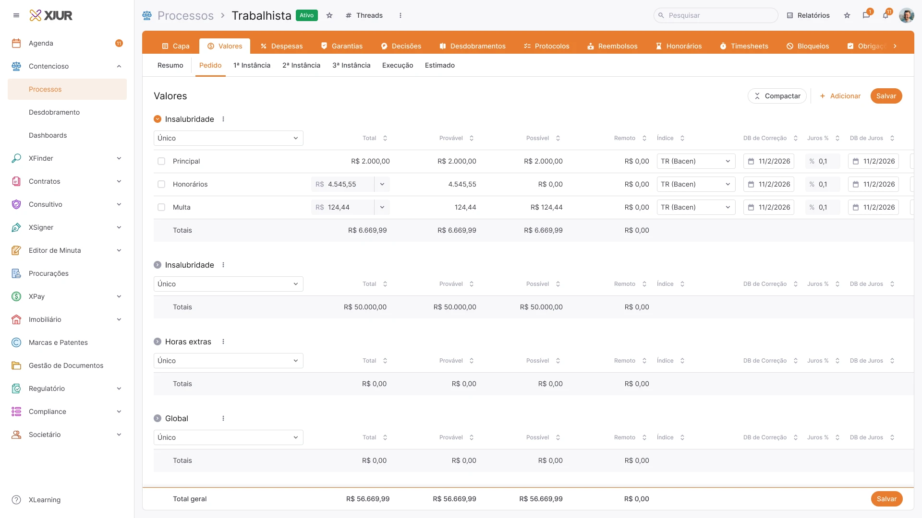
Task: Collapse the Contencioso sidebar menu
Action: pos(119,66)
